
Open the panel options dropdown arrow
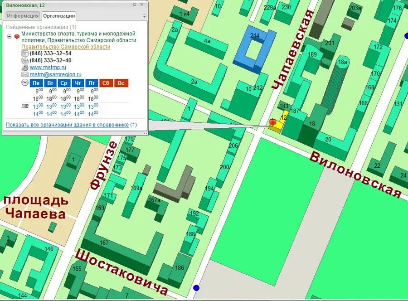[x=145, y=16]
